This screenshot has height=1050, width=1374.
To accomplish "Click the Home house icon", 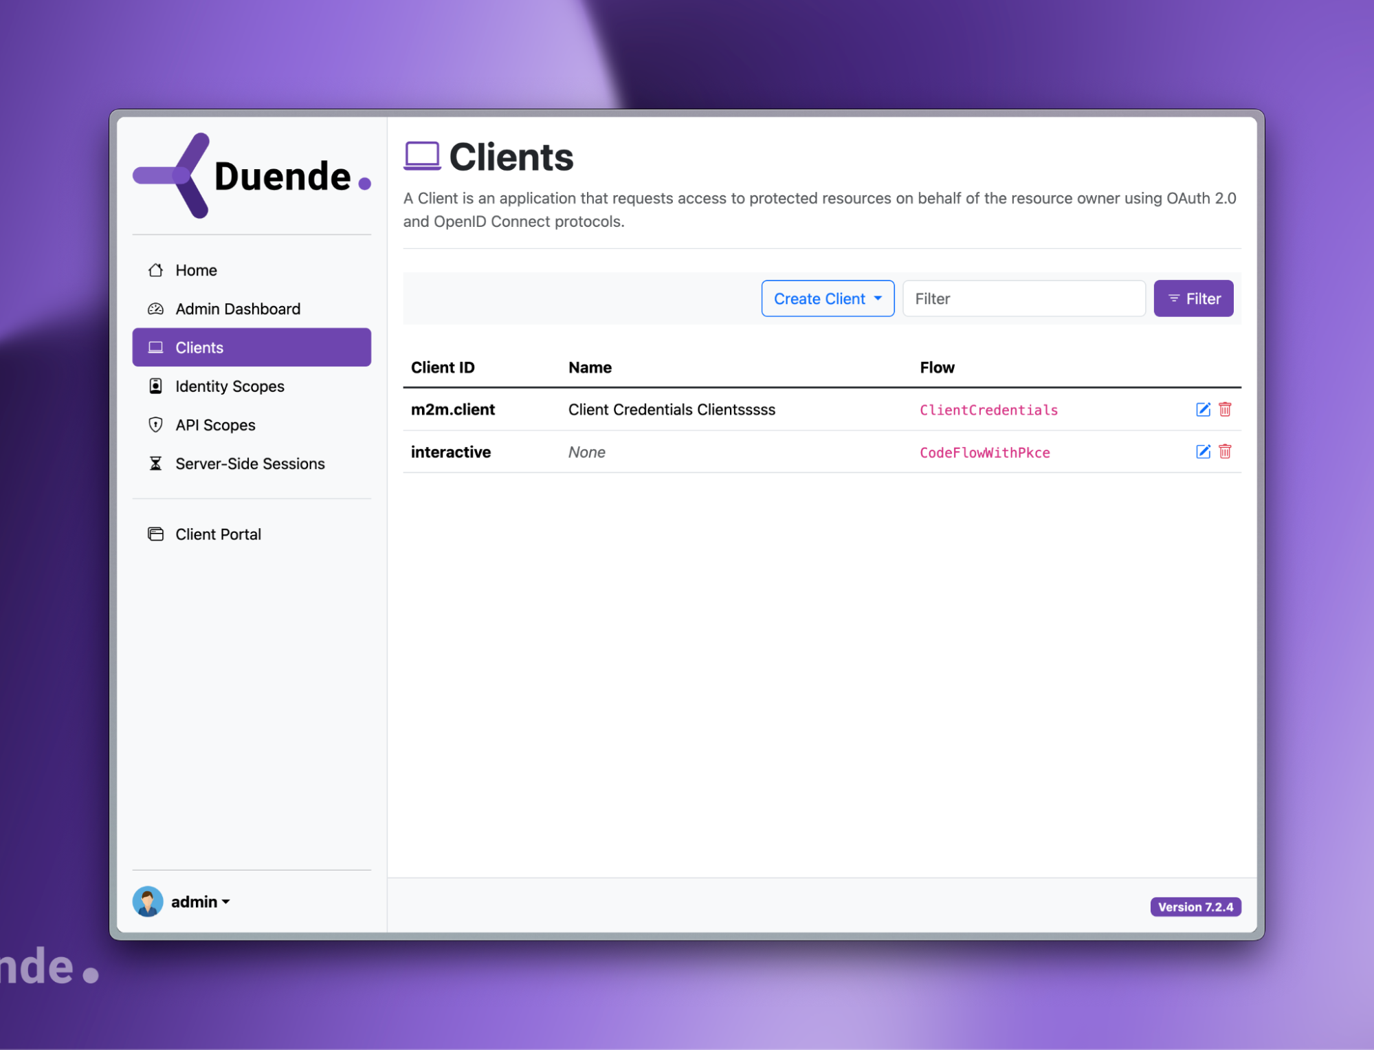I will tap(156, 270).
